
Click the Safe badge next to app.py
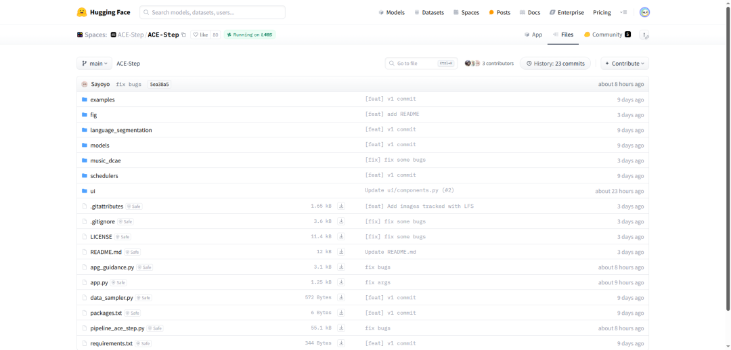(x=118, y=282)
